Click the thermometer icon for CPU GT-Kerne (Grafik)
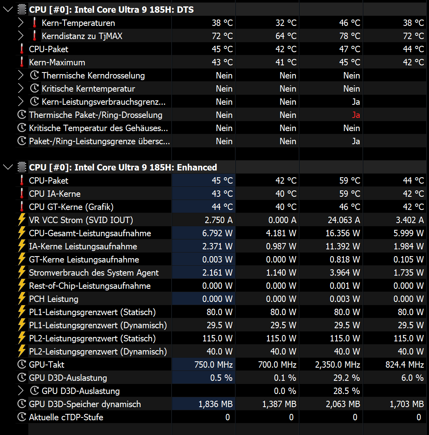The image size is (429, 435). click(x=22, y=207)
